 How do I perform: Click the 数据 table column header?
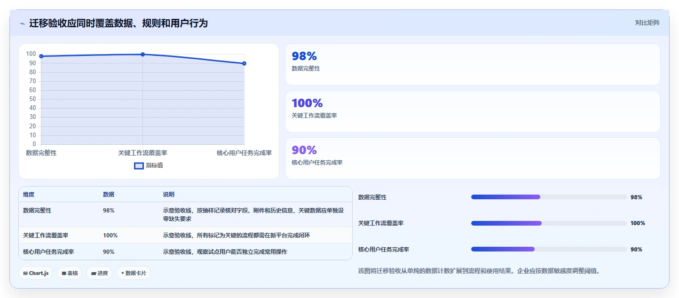click(109, 195)
